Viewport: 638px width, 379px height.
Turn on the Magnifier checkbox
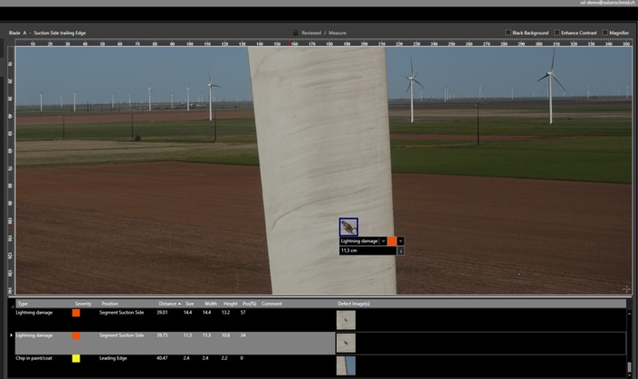605,33
